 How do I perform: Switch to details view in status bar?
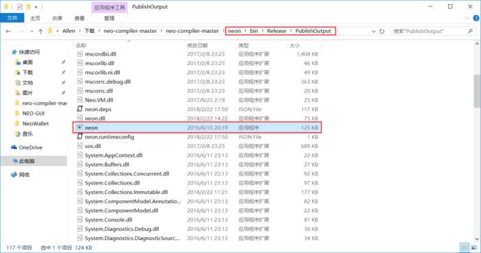465,248
